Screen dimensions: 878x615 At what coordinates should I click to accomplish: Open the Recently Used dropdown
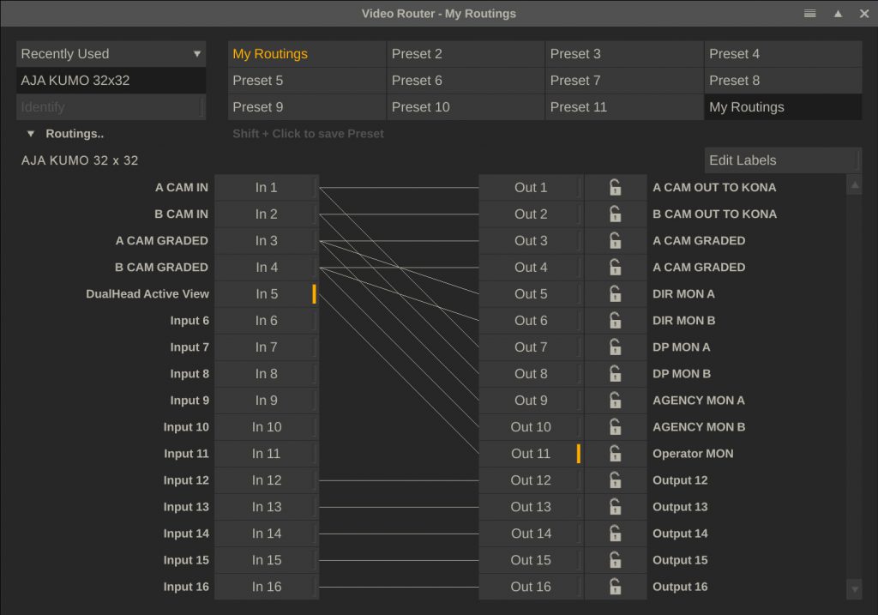pos(111,54)
